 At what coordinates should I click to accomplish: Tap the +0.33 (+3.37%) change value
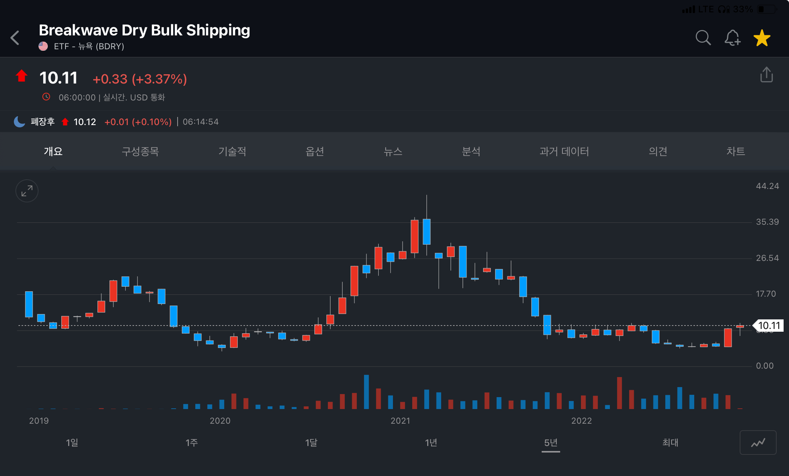tap(140, 79)
